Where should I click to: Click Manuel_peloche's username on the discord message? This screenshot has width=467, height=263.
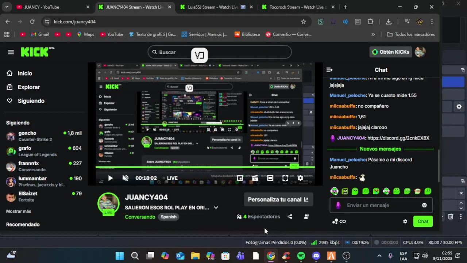tap(348, 160)
